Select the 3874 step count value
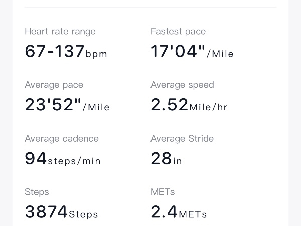301x226 pixels. click(x=46, y=212)
